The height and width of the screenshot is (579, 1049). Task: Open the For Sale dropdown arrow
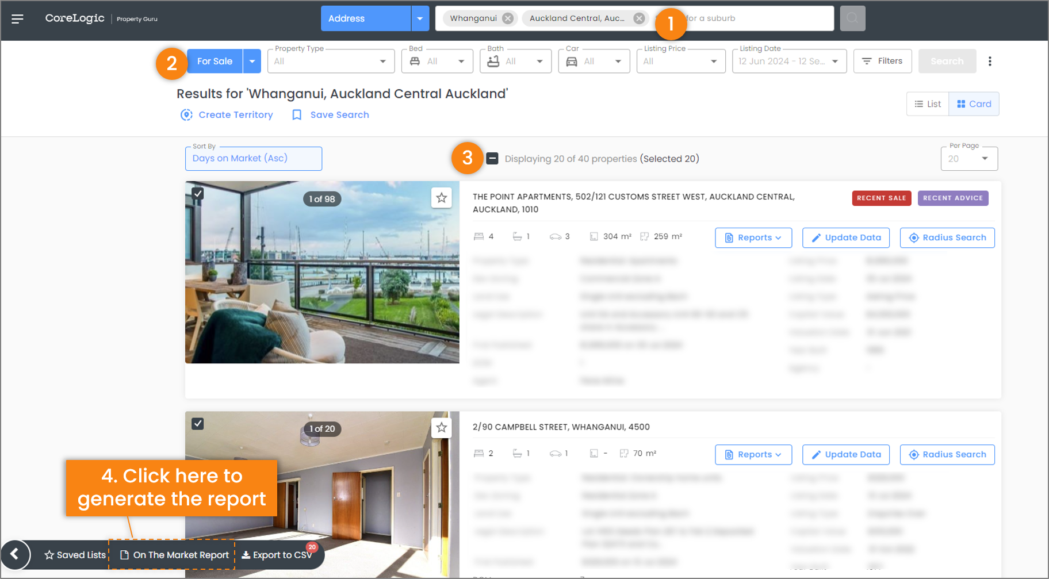252,61
